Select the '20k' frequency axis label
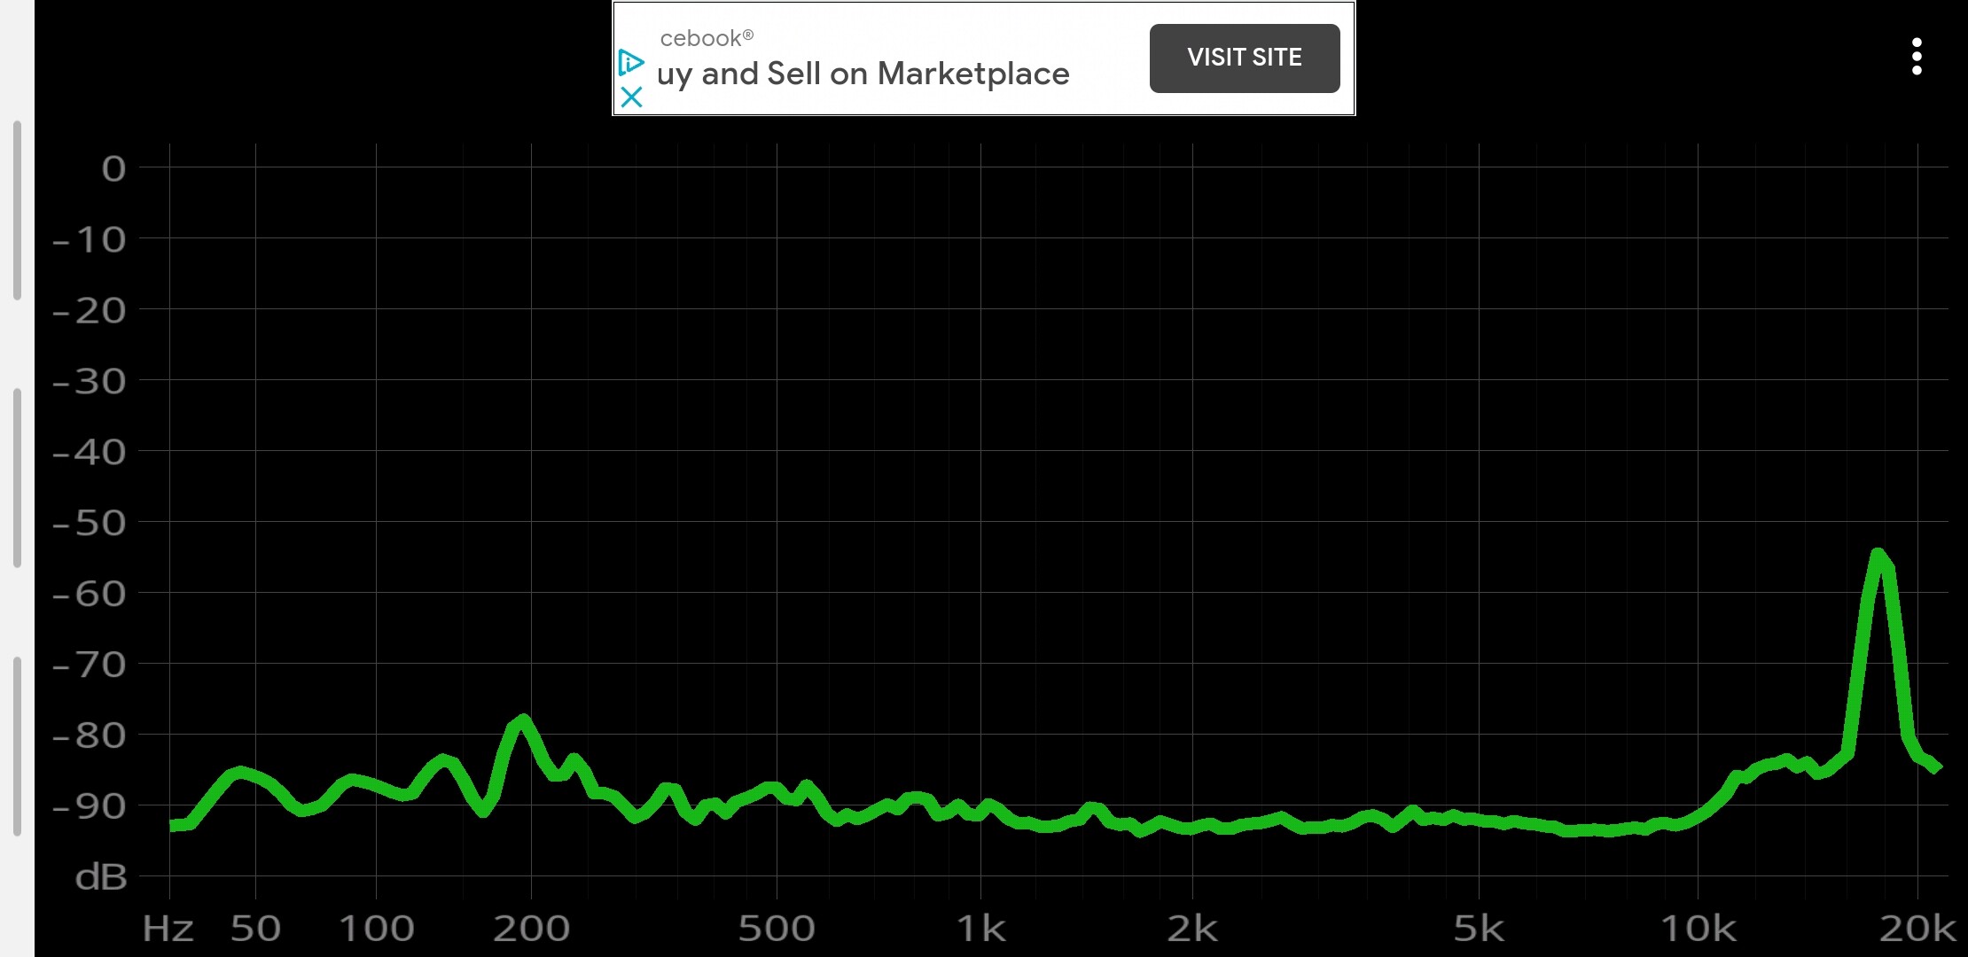This screenshot has height=957, width=1968. click(x=1917, y=928)
